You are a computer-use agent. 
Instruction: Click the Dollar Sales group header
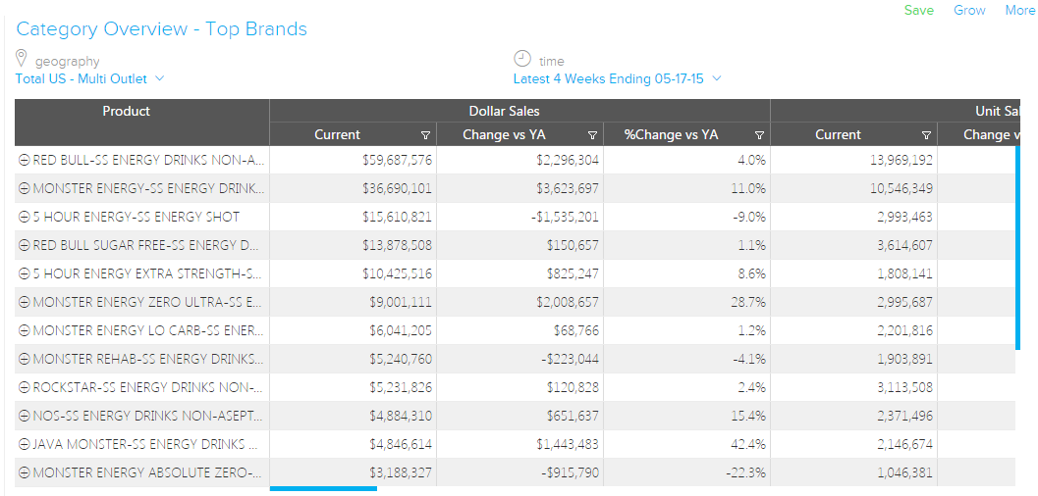coord(504,112)
